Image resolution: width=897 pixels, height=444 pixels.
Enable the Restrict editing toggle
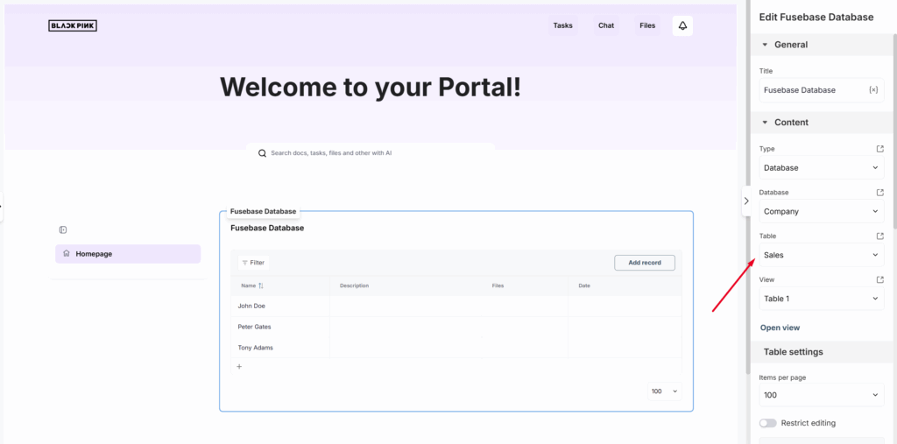(x=767, y=423)
